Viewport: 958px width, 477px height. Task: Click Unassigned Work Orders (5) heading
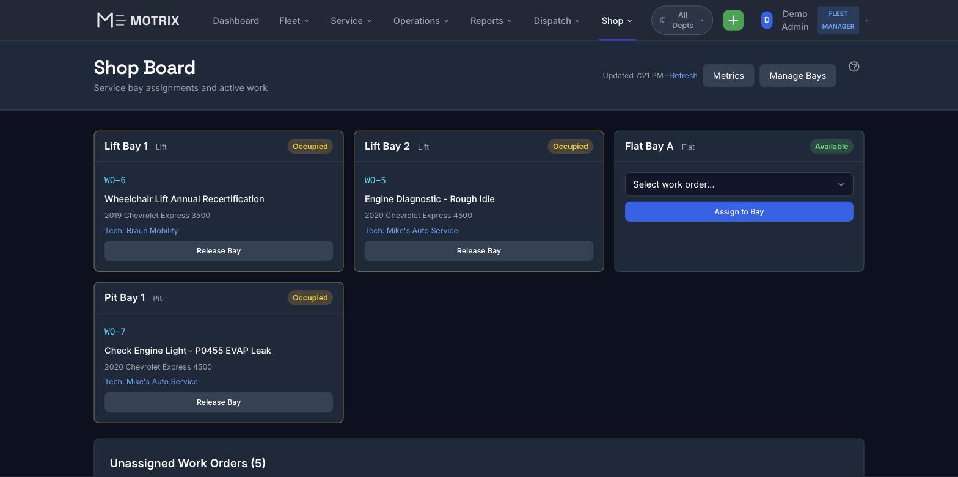tap(188, 463)
